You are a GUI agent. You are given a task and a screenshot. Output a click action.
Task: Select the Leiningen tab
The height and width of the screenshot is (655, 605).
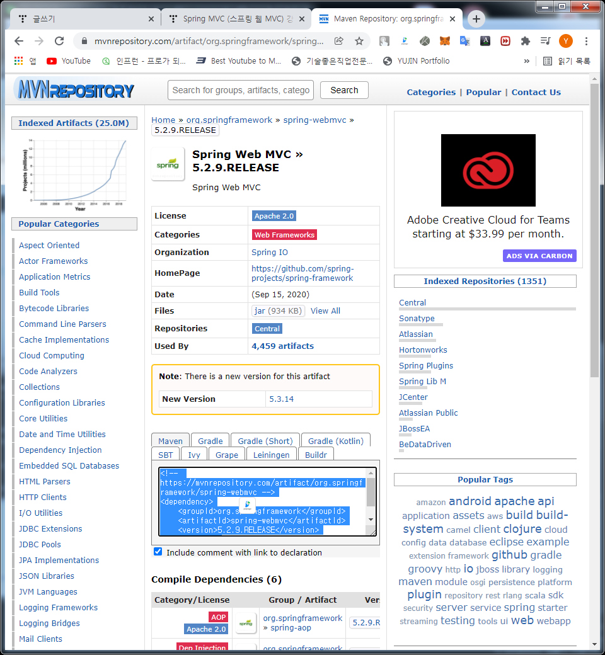click(x=272, y=455)
